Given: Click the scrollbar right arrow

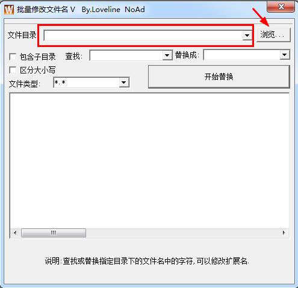Looking at the screenshot, I should pos(284,233).
